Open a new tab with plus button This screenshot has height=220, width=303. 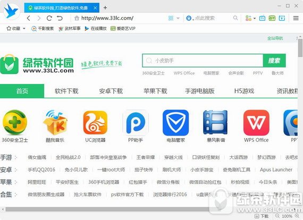pyautogui.click(x=105, y=8)
